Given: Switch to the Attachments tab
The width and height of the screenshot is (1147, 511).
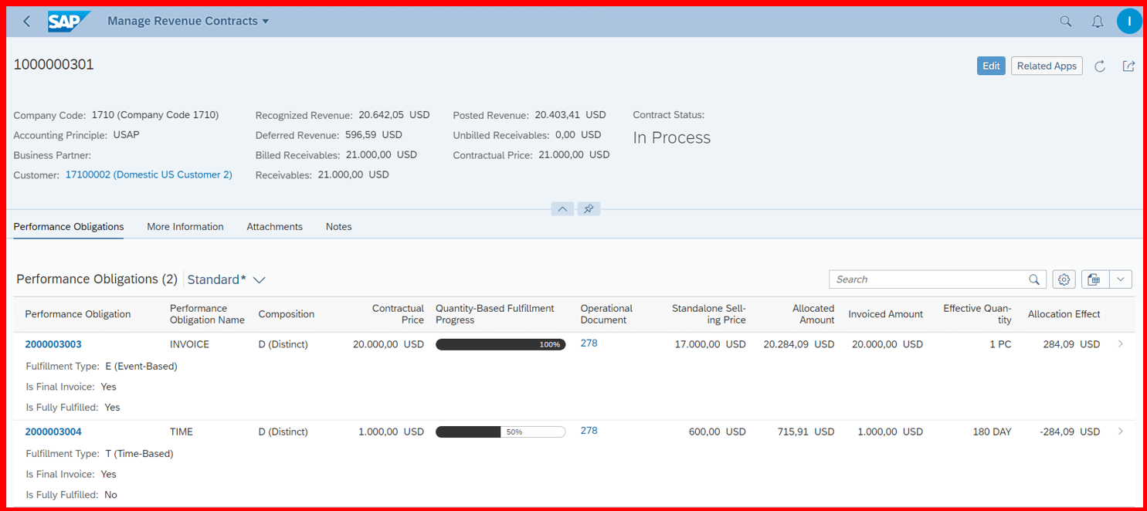Looking at the screenshot, I should coord(274,226).
